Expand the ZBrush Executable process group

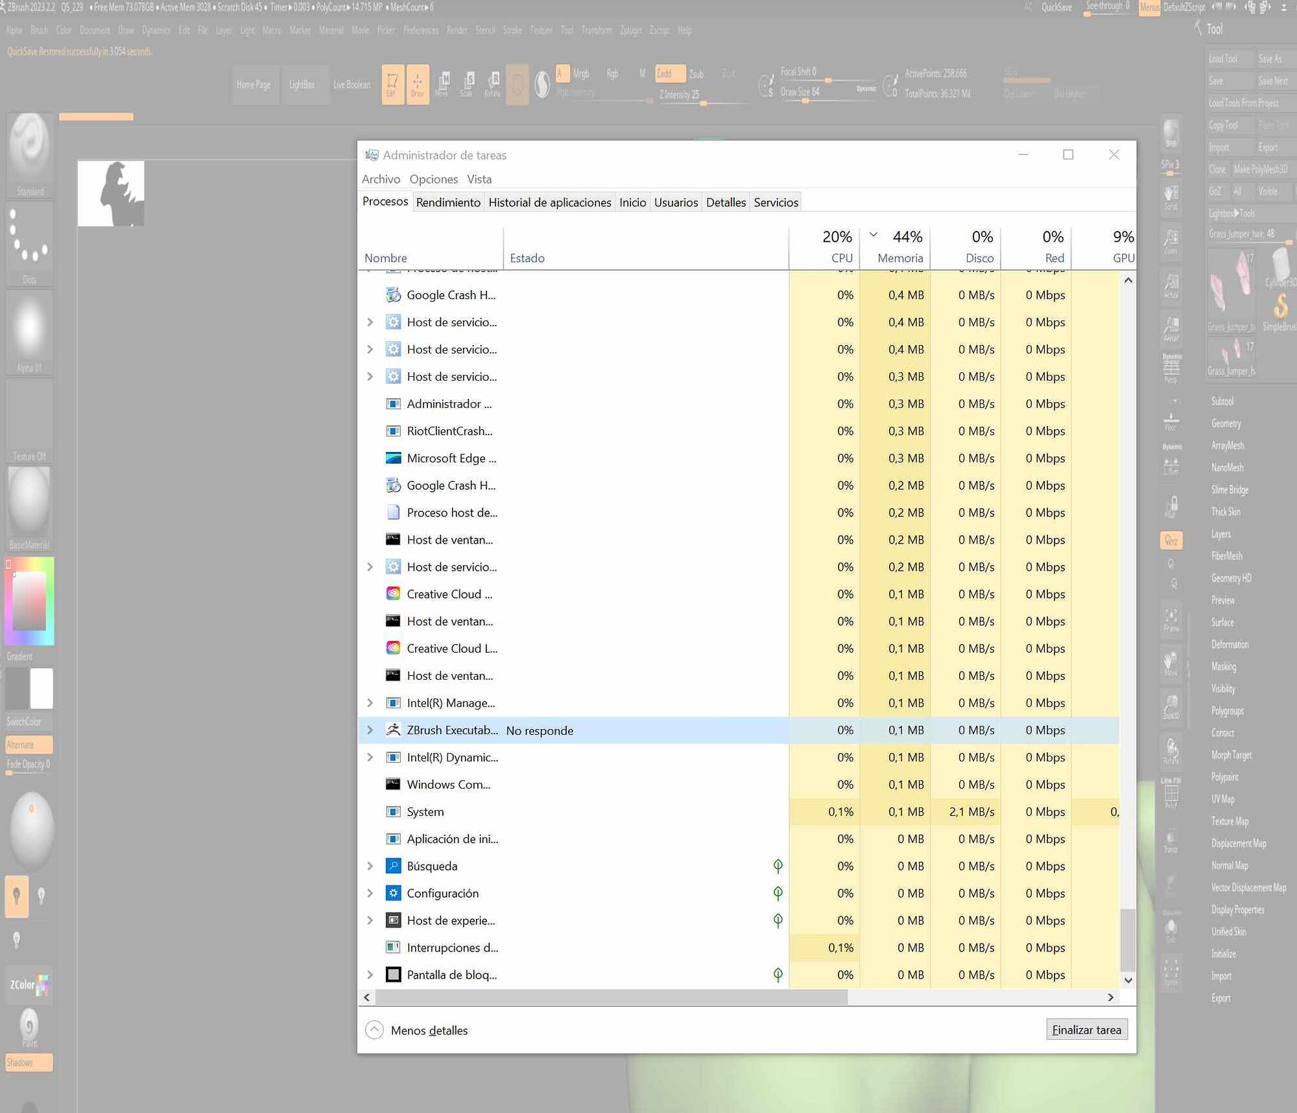point(370,730)
